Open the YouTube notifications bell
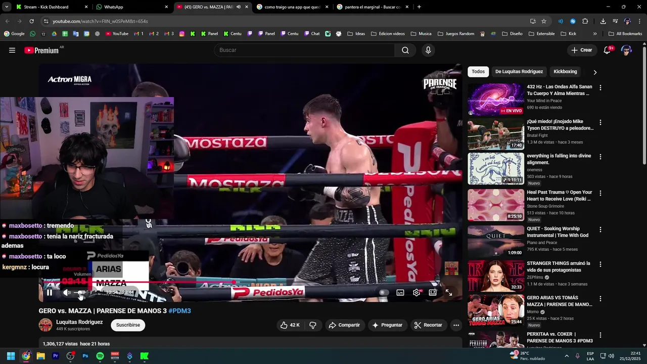Screen dimensions: 647x364 click(x=608, y=50)
